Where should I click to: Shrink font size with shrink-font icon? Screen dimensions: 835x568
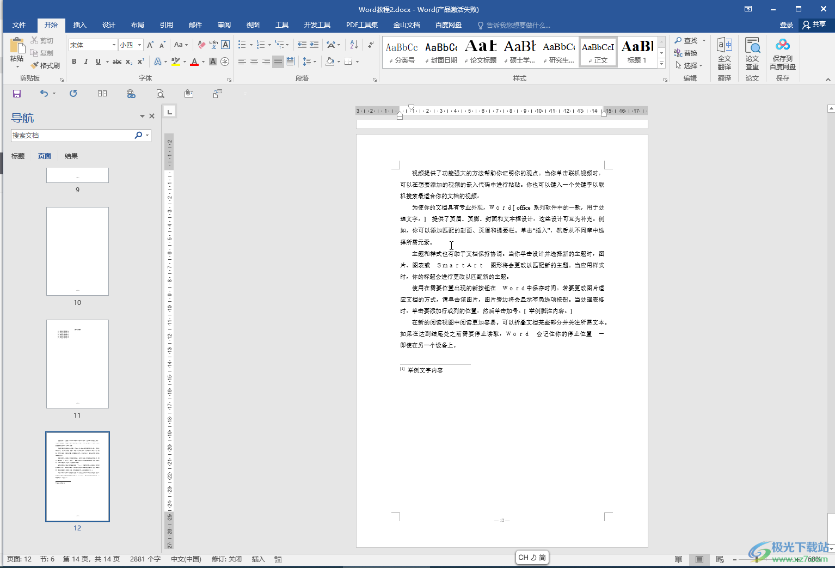point(162,45)
